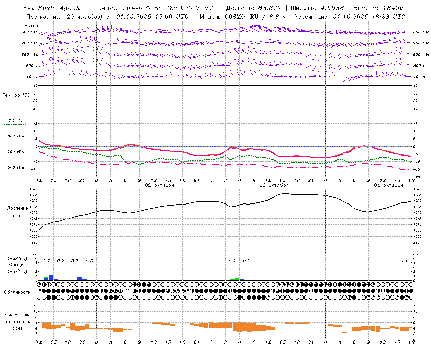Image resolution: width=431 pixels, height=345 pixels.
Task: Click the Td 2м dew point legend entry
Action: (x=15, y=122)
